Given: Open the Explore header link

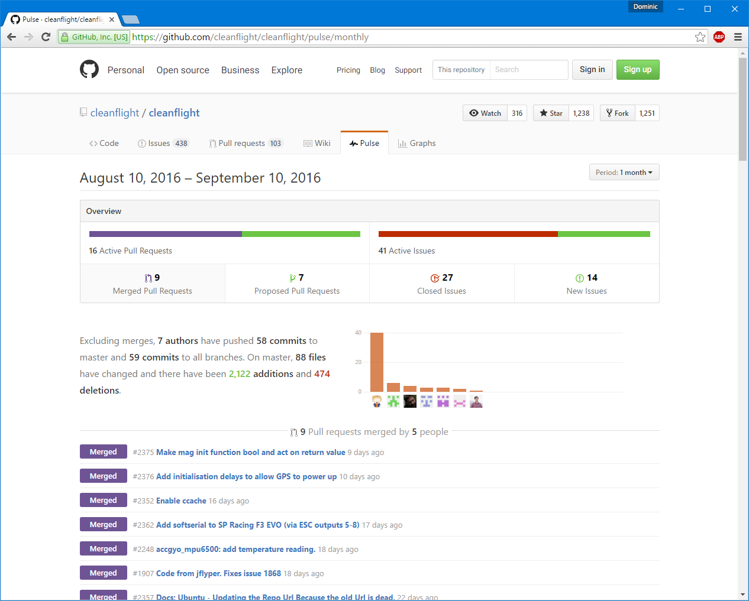Looking at the screenshot, I should tap(287, 70).
